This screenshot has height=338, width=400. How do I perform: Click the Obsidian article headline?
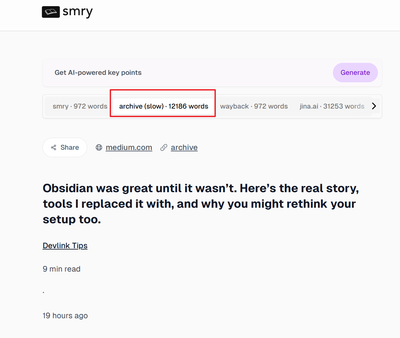201,204
